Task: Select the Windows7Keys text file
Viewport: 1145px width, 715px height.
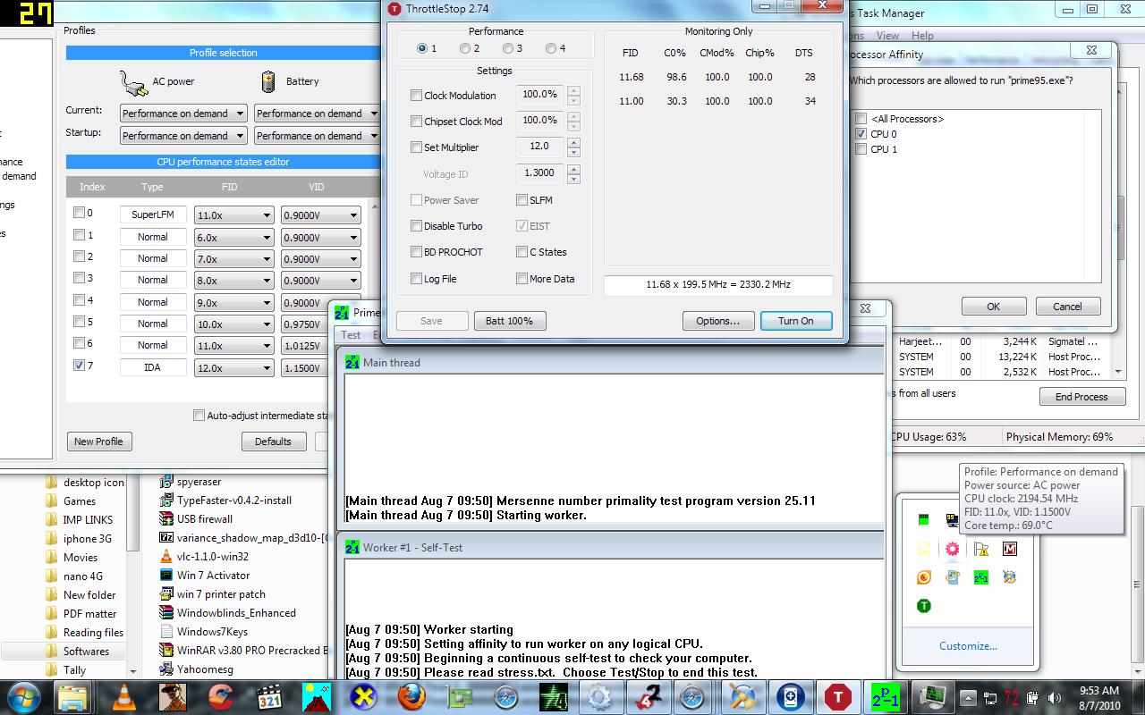Action: pos(203,632)
